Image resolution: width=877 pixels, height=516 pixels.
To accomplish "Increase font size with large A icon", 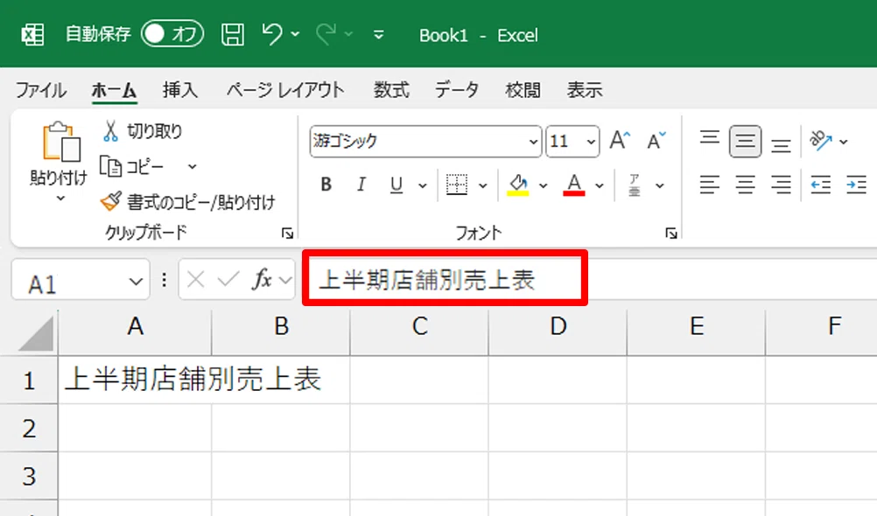I will point(620,141).
